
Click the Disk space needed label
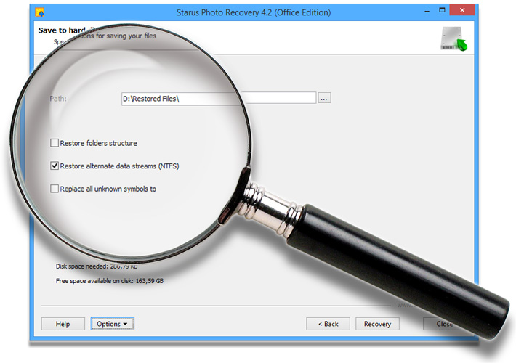[81, 266]
